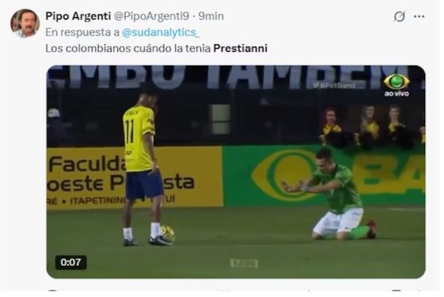Click the Pipo Argenti display name
The width and height of the screenshot is (444, 297).
coord(78,16)
